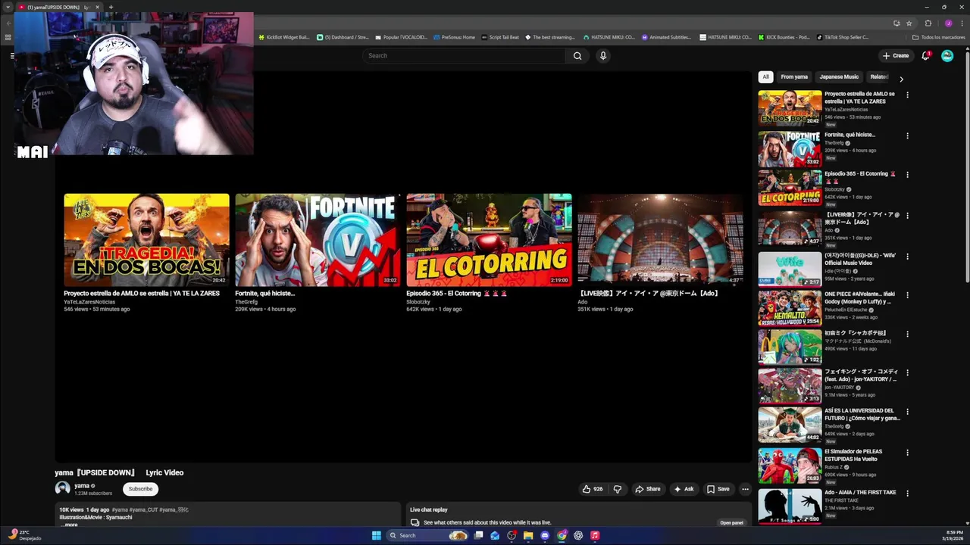This screenshot has height=545, width=970.
Task: Open a new browser tab with plus icon
Action: pyautogui.click(x=111, y=7)
